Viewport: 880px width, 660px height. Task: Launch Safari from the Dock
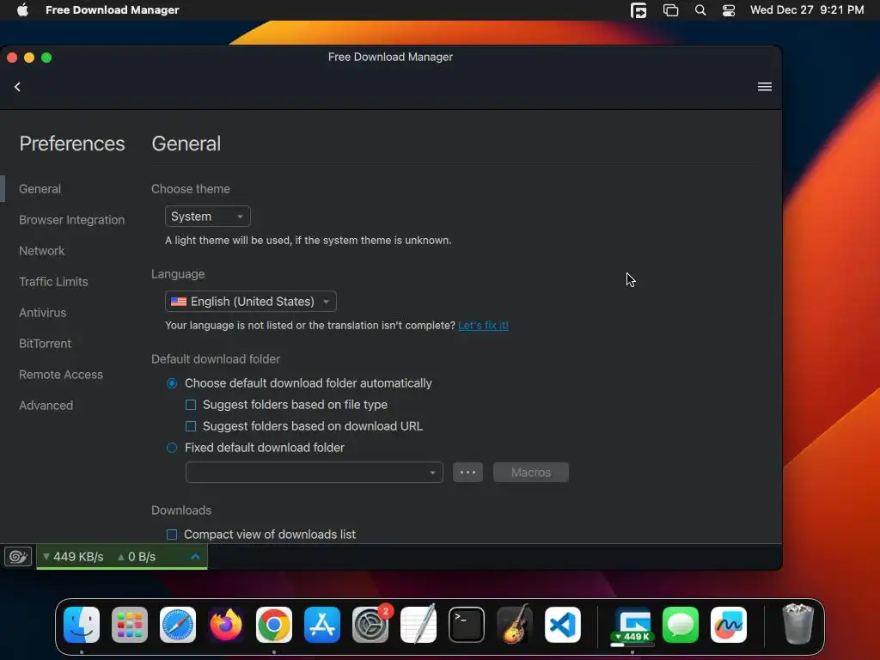178,625
